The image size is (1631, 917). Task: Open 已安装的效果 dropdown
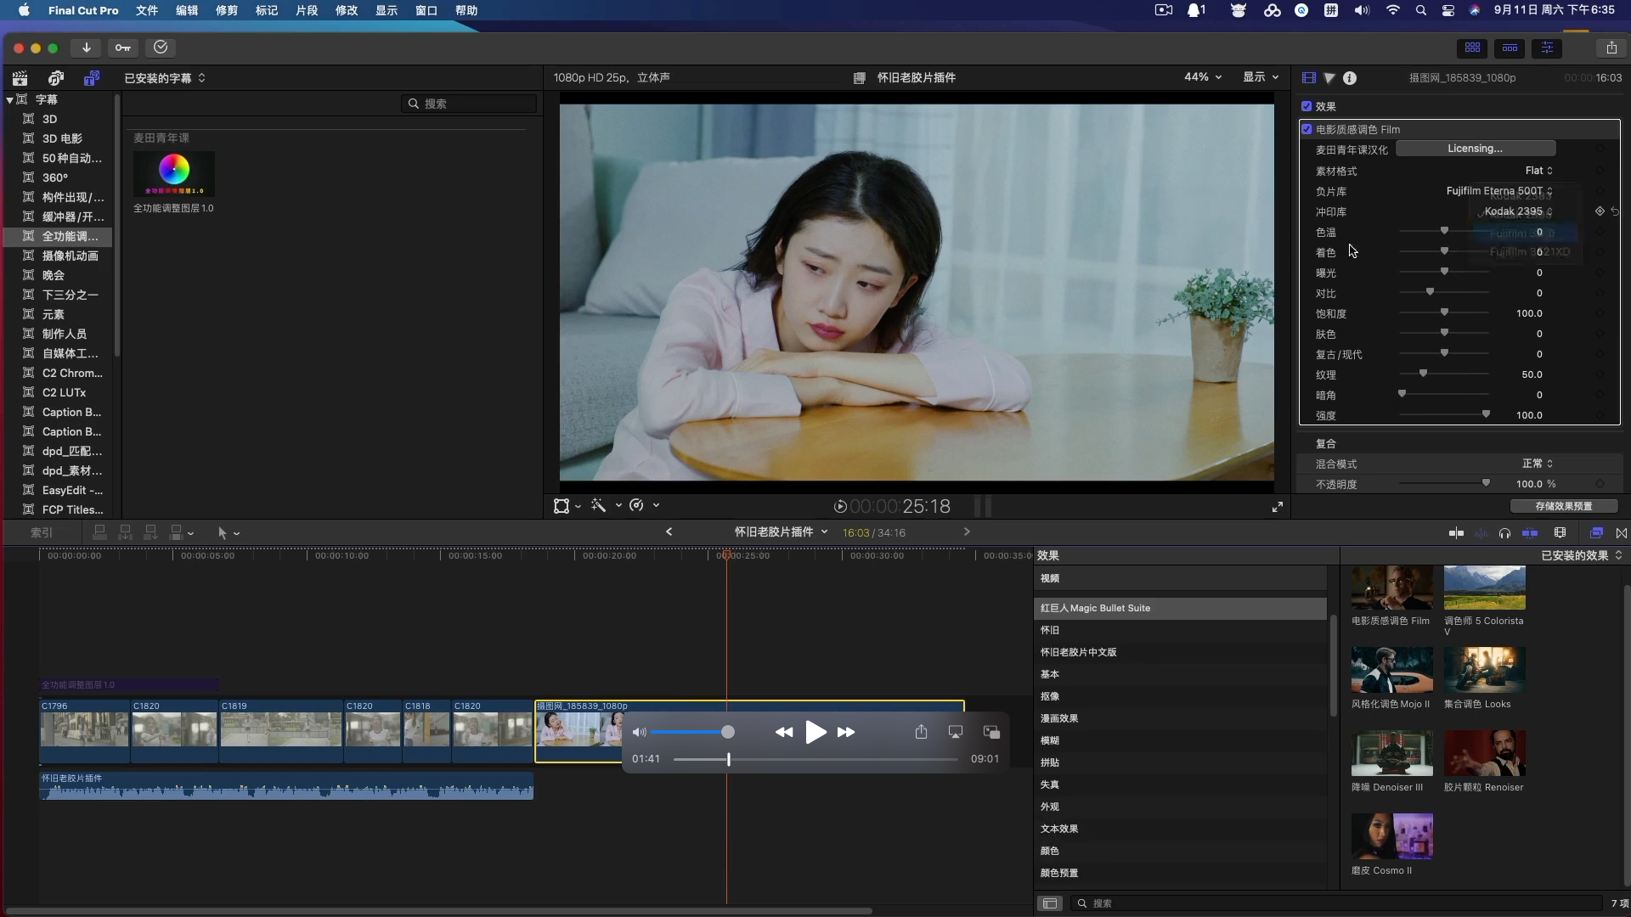tap(1582, 555)
